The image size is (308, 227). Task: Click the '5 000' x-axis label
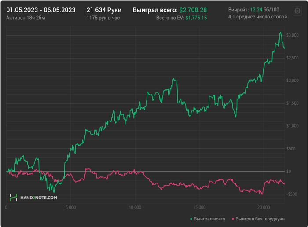coord(70,207)
